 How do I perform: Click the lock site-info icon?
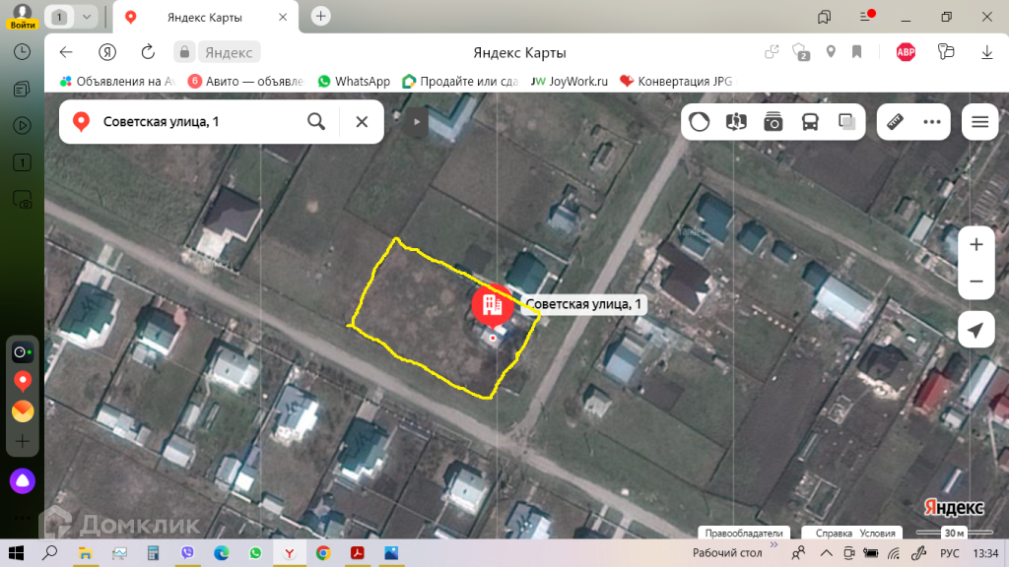point(184,52)
